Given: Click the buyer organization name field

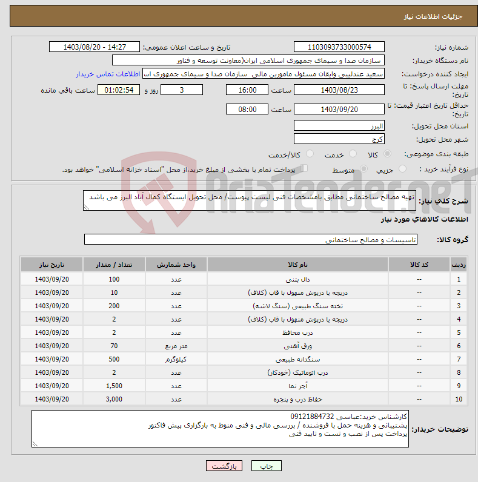Looking at the screenshot, I should 248,61.
